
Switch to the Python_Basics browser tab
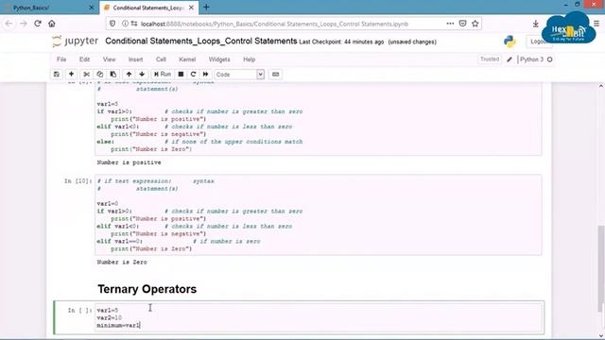tap(49, 8)
